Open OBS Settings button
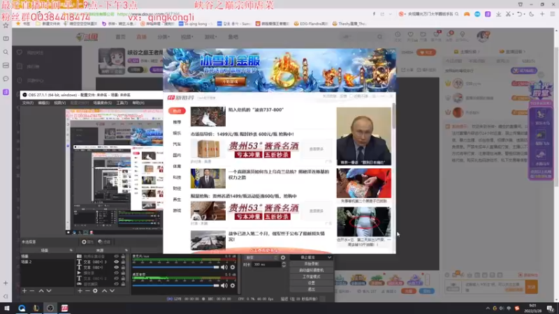 311,283
